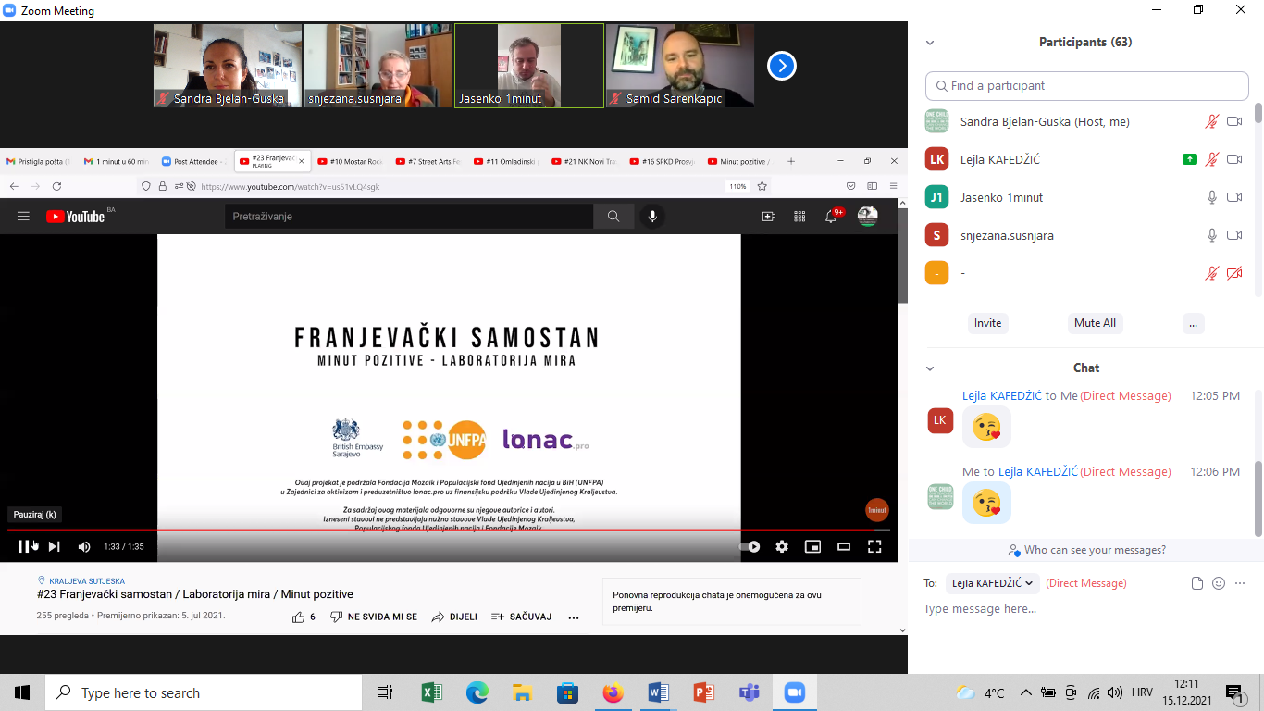Unmute Lejla KAFEDŽIĆ microphone icon
This screenshot has height=711, width=1264.
tap(1212, 159)
